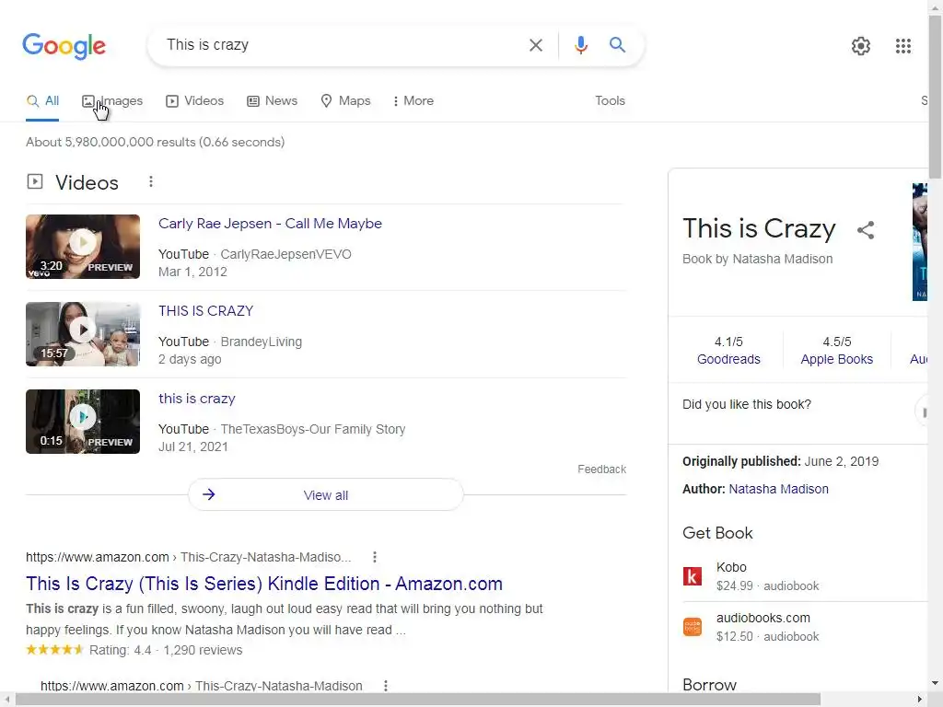Switch to the Images tab

(x=112, y=101)
